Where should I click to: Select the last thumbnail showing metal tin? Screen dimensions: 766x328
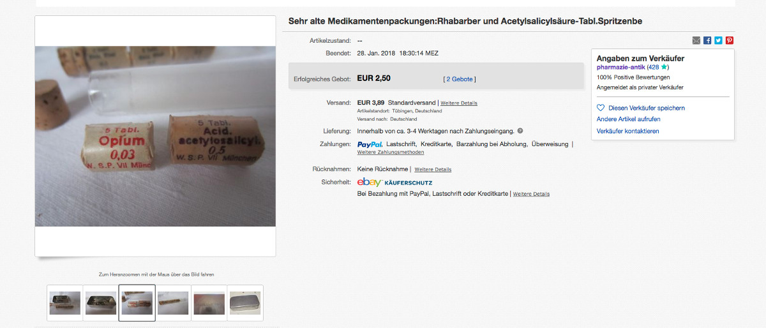(x=245, y=303)
